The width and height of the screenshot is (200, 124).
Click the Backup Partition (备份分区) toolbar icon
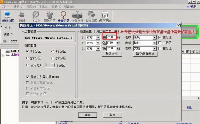click(x=91, y=17)
